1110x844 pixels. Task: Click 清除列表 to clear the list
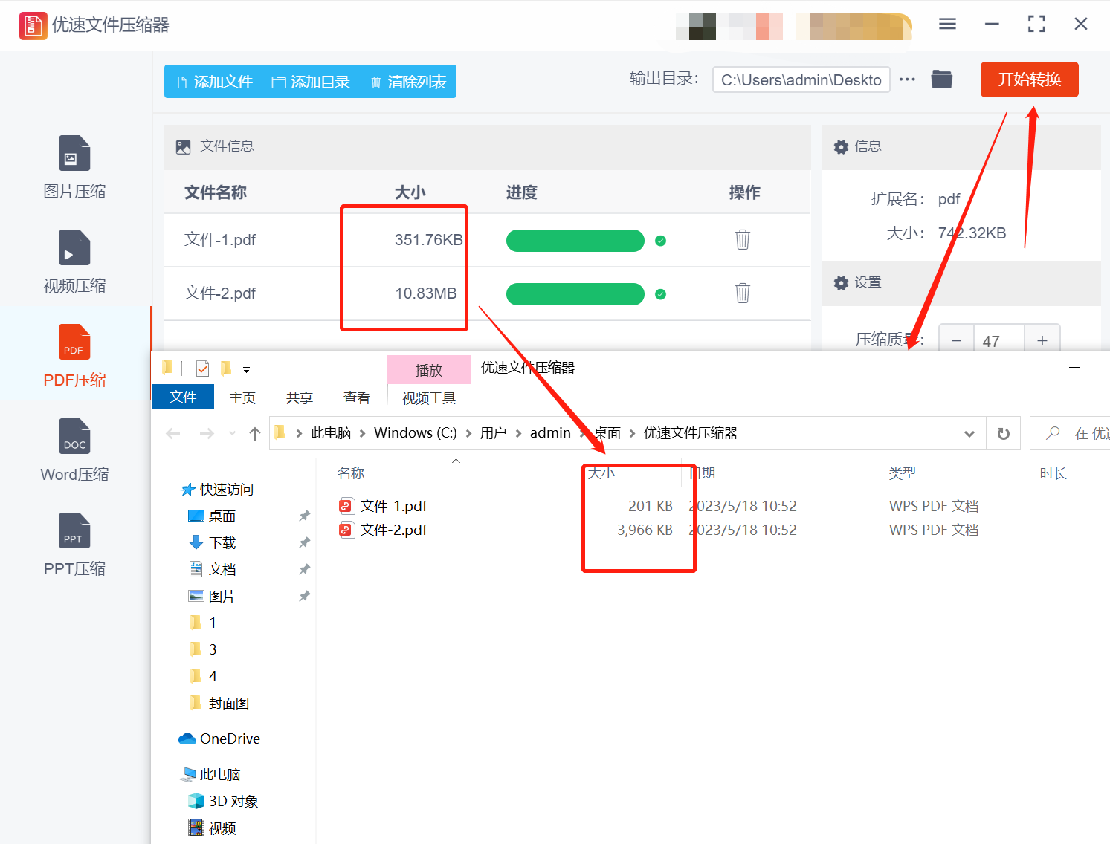[x=408, y=82]
